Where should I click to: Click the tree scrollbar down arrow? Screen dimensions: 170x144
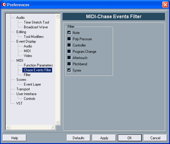click(x=58, y=122)
